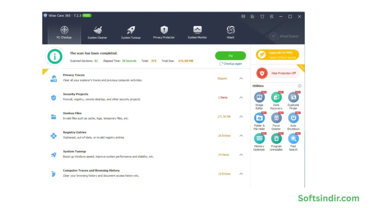Image resolution: width=370 pixels, height=208 pixels.
Task: Click the Utilities settings gear icon
Action: click(x=300, y=86)
